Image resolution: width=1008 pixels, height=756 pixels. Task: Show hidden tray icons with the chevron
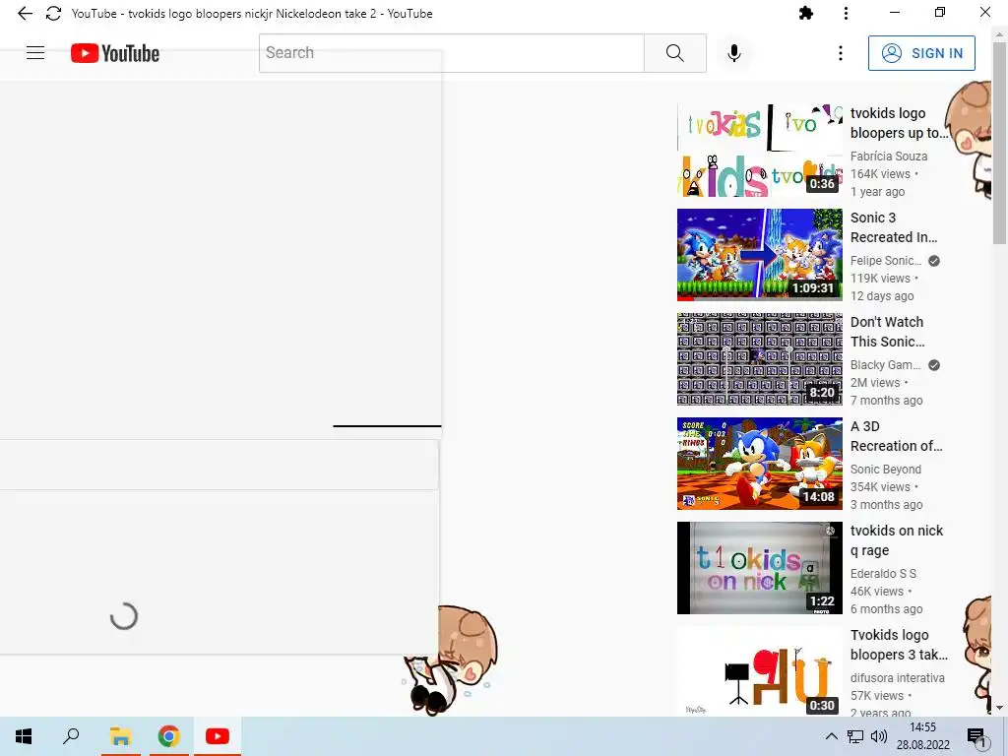point(831,736)
